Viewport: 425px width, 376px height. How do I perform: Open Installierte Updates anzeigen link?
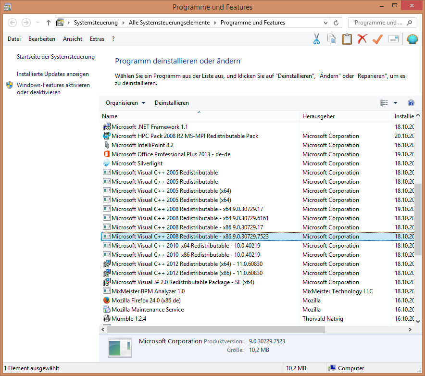pyautogui.click(x=52, y=74)
